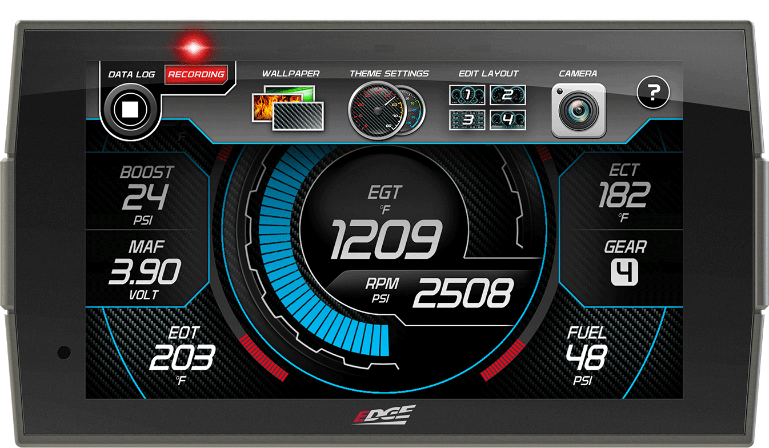
Task: Open the help question mark
Action: [x=653, y=93]
